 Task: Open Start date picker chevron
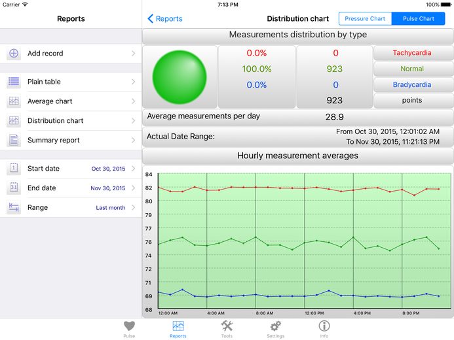coord(133,169)
